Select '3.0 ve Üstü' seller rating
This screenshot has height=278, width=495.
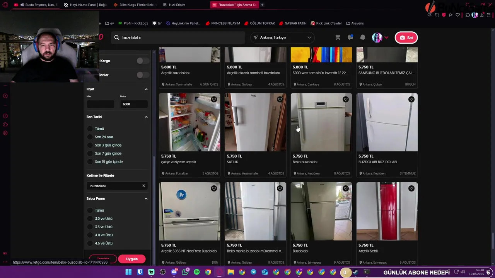coord(90,219)
